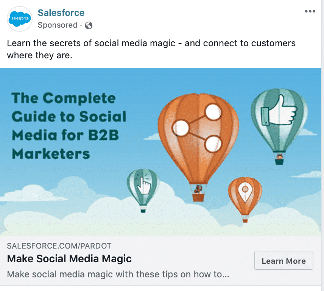Viewport: 324px width, 291px height.
Task: Click the Complete Guide ad image title text
Action: pos(69,126)
